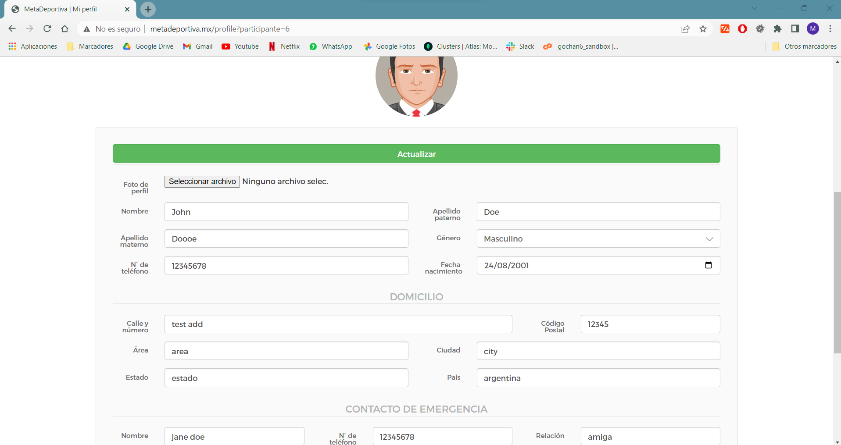Toggle the browser side panel
The width and height of the screenshot is (841, 445).
coord(795,29)
